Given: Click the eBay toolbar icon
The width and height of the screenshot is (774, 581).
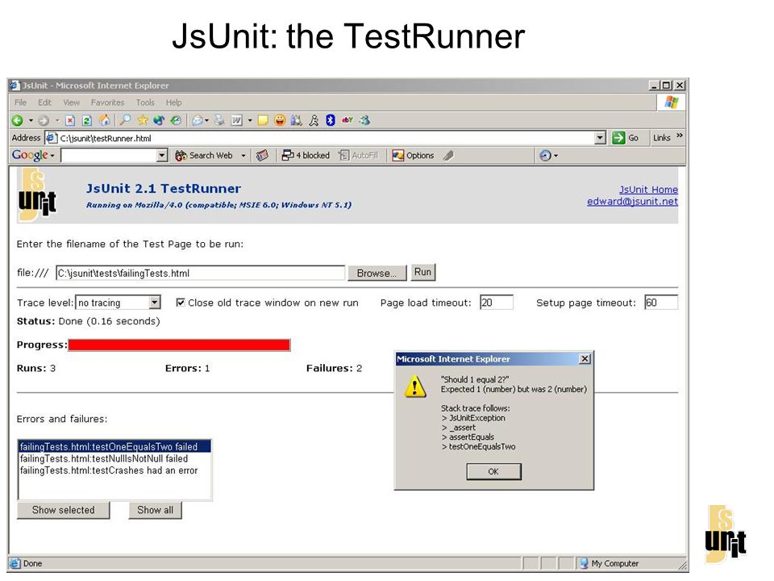Looking at the screenshot, I should coord(347,120).
